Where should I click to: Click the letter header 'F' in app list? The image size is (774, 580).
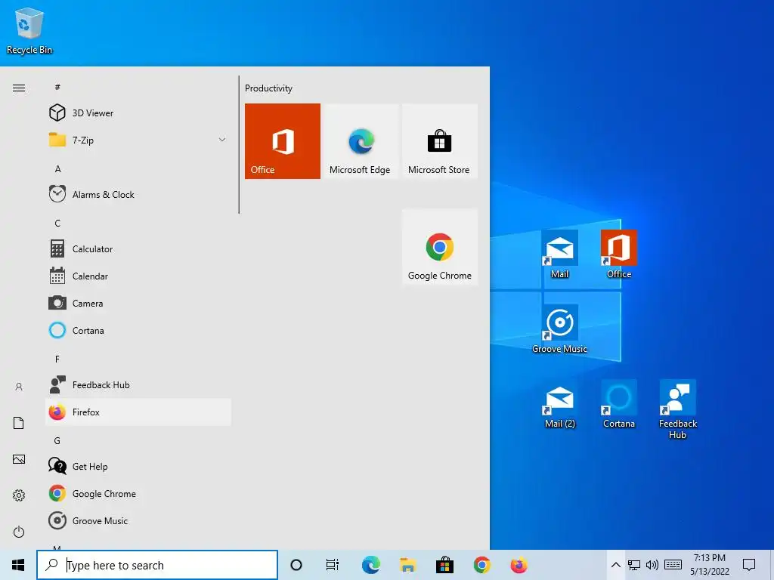(x=57, y=359)
